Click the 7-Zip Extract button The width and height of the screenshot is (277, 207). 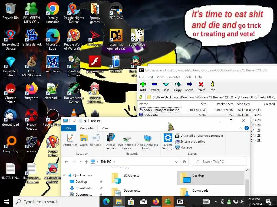tap(154, 87)
